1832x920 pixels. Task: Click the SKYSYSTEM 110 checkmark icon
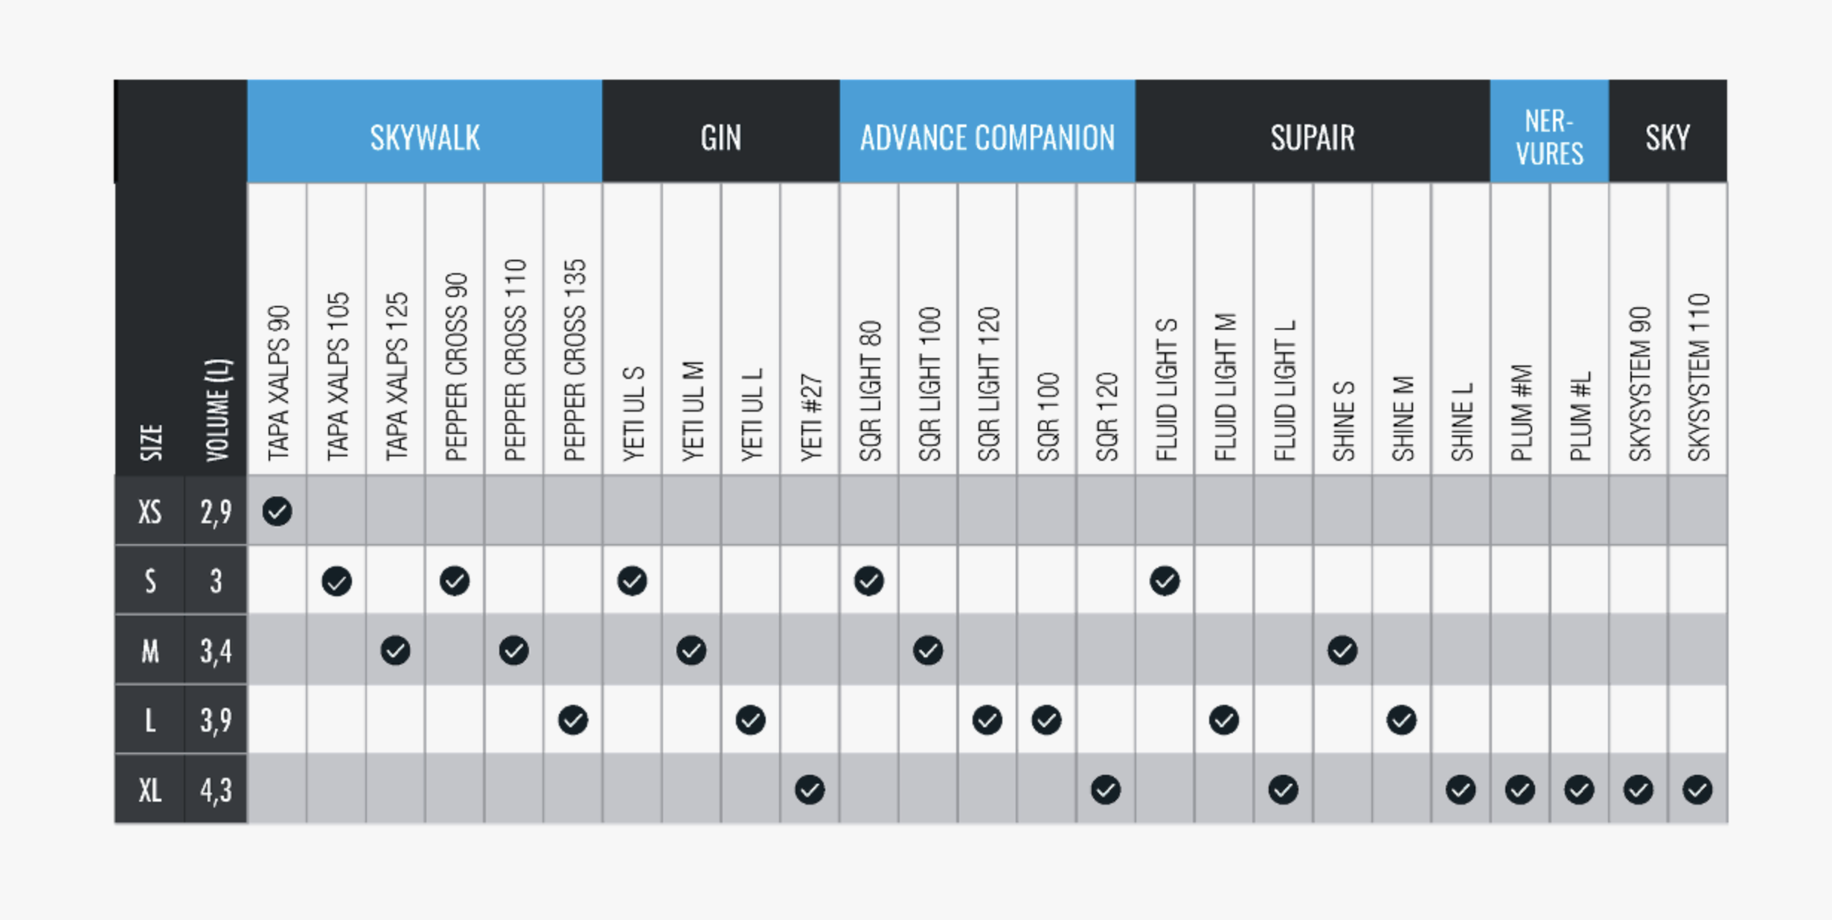1697,790
